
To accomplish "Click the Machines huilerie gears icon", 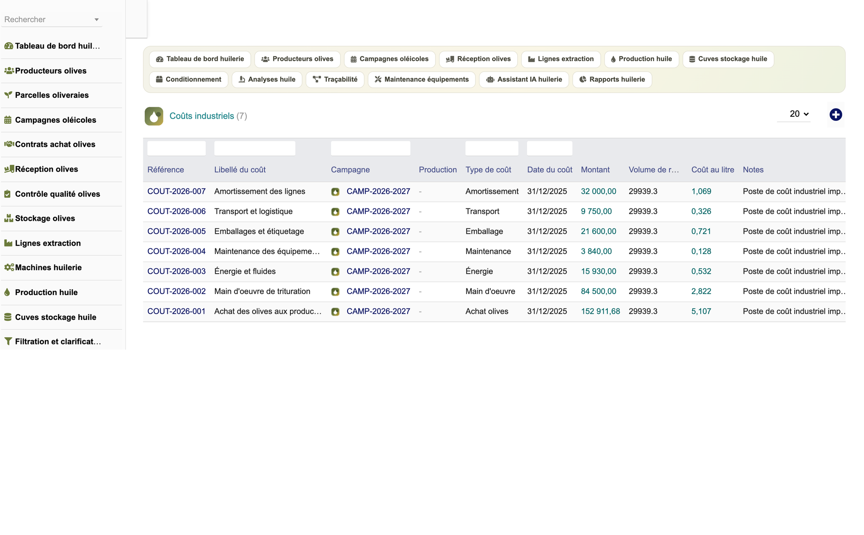I will pos(8,267).
